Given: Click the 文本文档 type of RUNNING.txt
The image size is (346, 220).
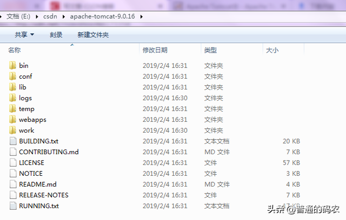Looking at the screenshot, I should point(217,205).
